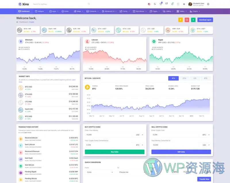Toggle fullscreen mode icon in header
230x183 pixels.
[178, 4]
